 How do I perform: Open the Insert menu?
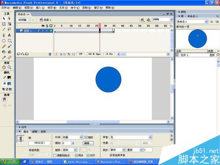click(40, 7)
